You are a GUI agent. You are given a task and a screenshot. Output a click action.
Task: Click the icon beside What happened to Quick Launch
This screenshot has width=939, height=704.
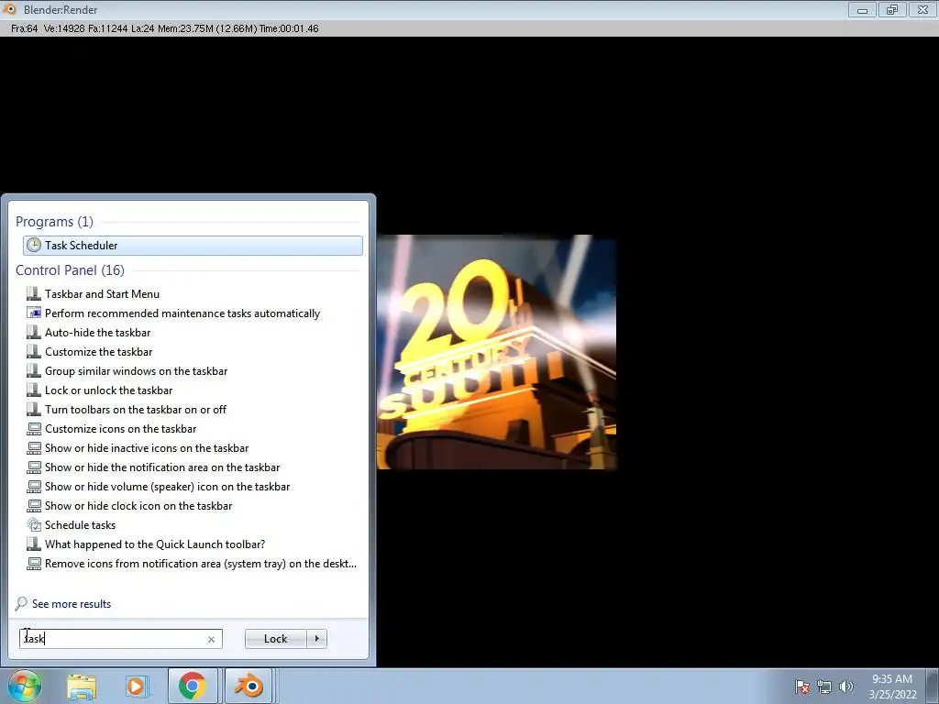coord(34,544)
